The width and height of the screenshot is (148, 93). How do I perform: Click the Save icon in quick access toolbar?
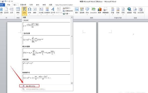[2, 1]
